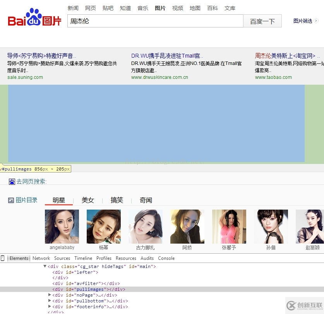Click the picture icon beside 图片目录

[11, 200]
